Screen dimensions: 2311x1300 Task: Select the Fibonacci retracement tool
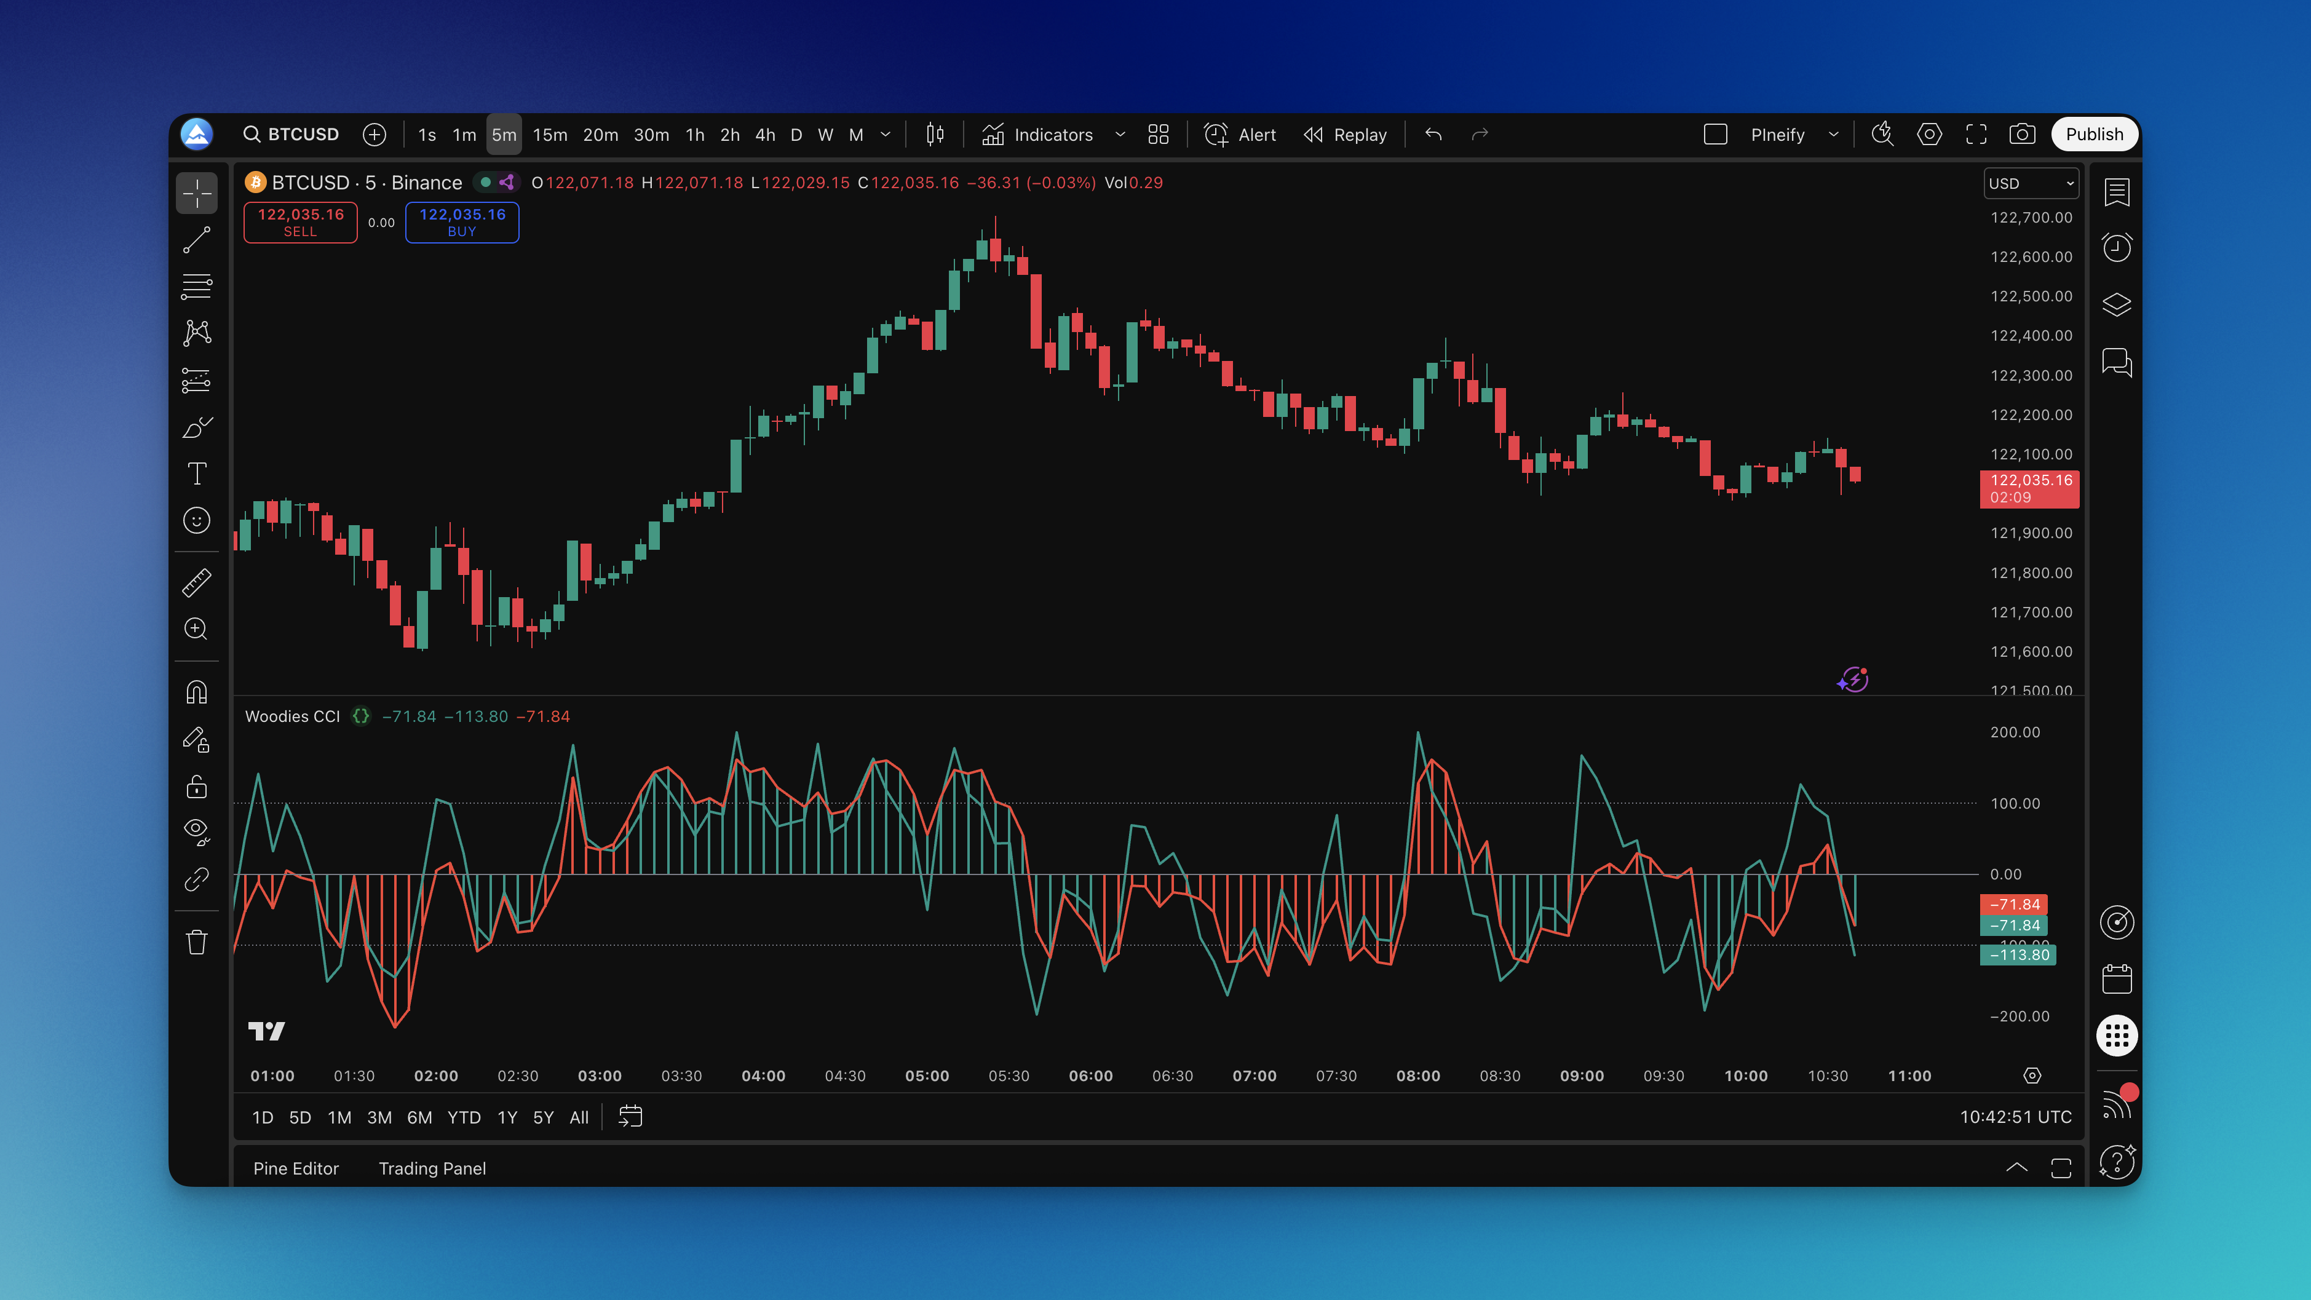[196, 286]
